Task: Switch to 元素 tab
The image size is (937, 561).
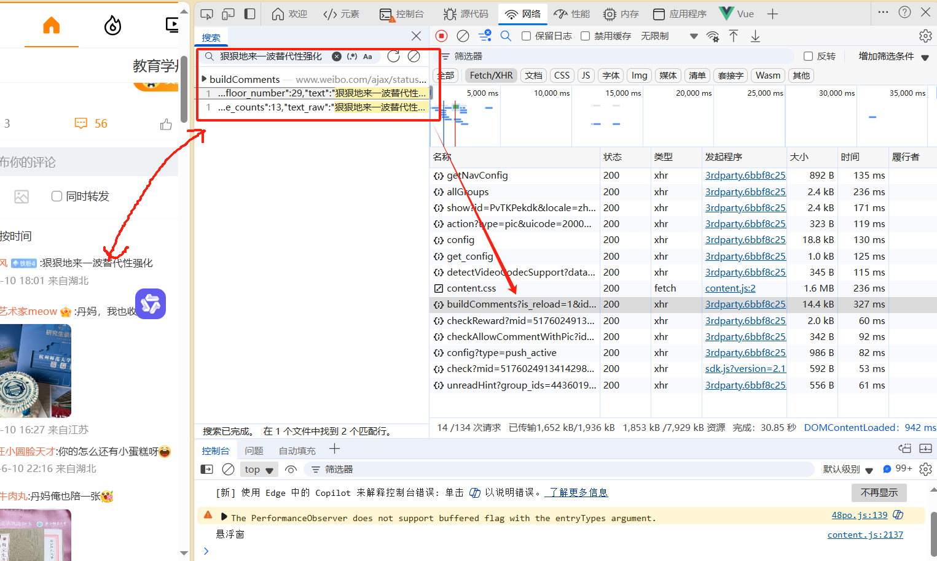Action: (342, 14)
